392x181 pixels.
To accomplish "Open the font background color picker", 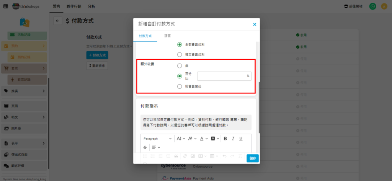I will 215,139.
